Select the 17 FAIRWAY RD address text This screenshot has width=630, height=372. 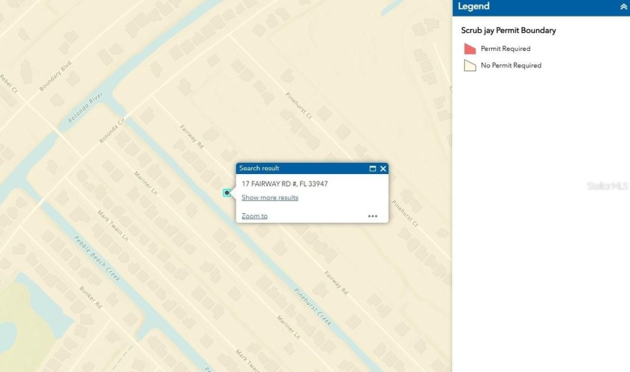click(284, 184)
